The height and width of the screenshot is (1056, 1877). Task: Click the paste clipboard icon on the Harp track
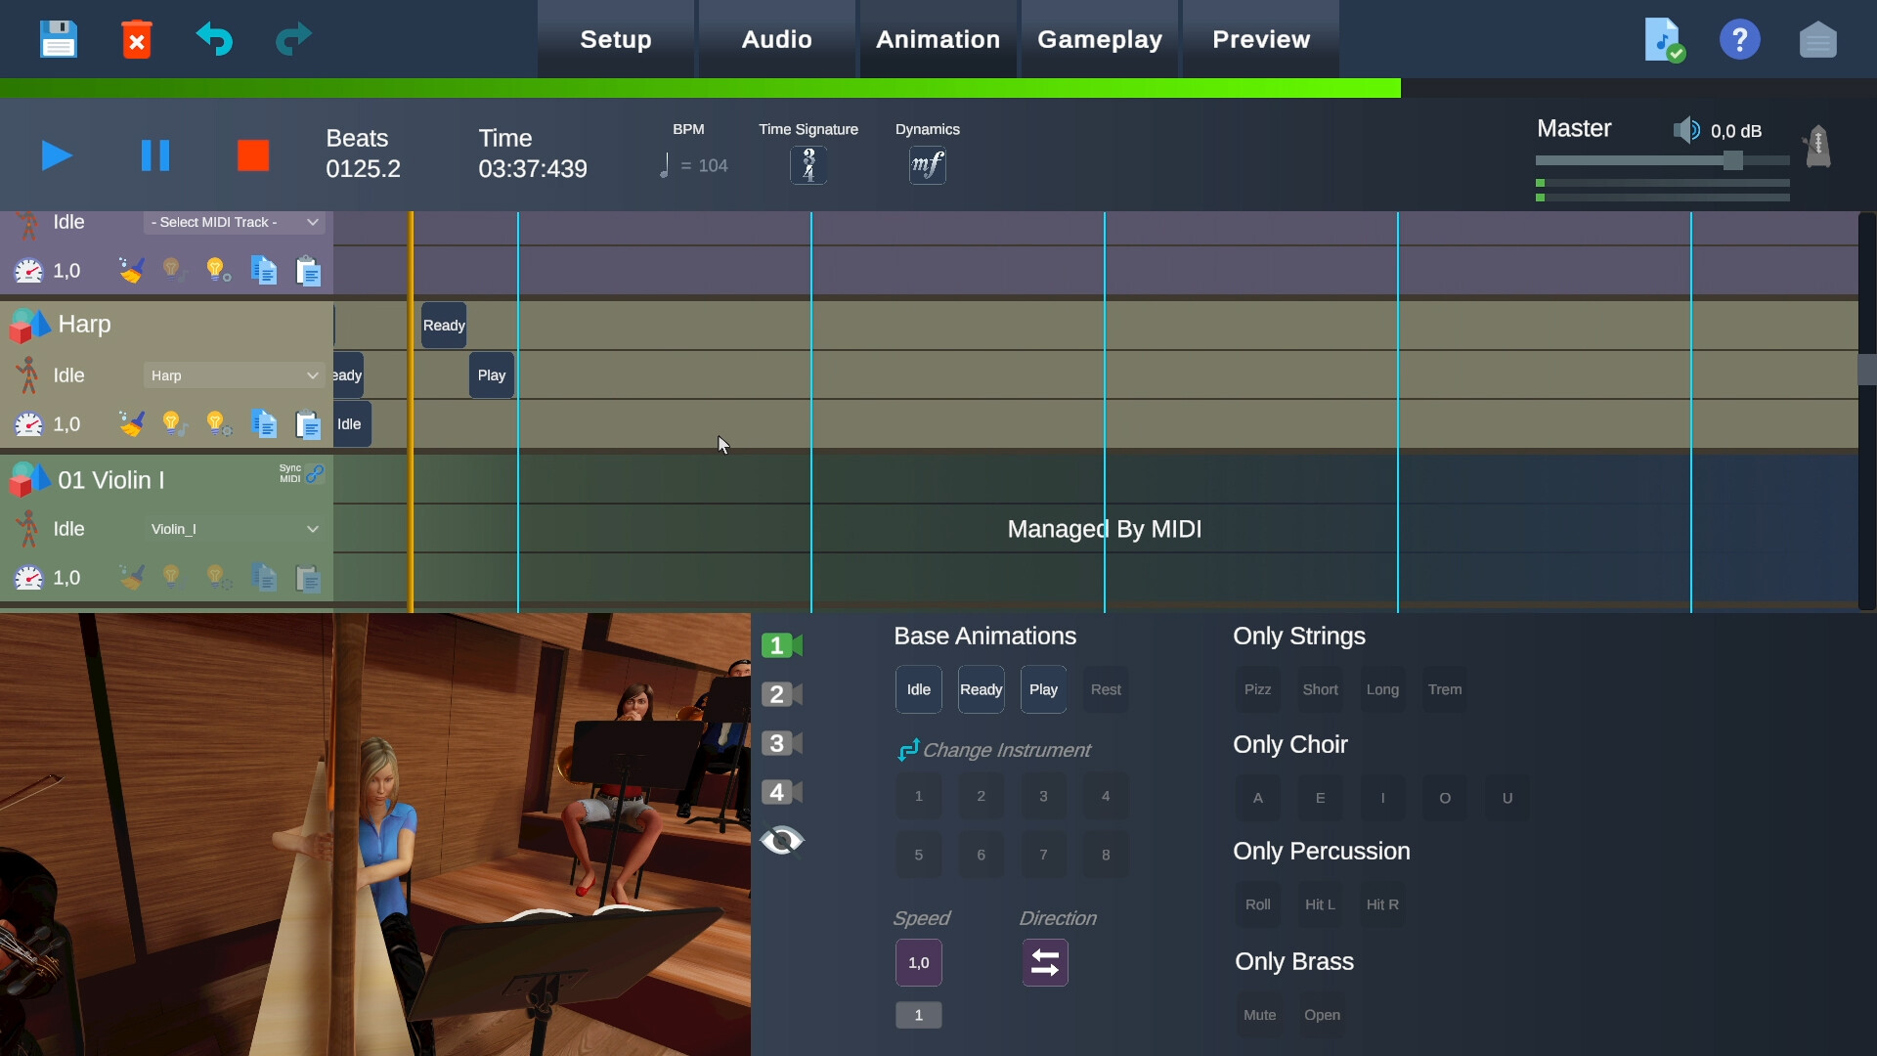307,423
